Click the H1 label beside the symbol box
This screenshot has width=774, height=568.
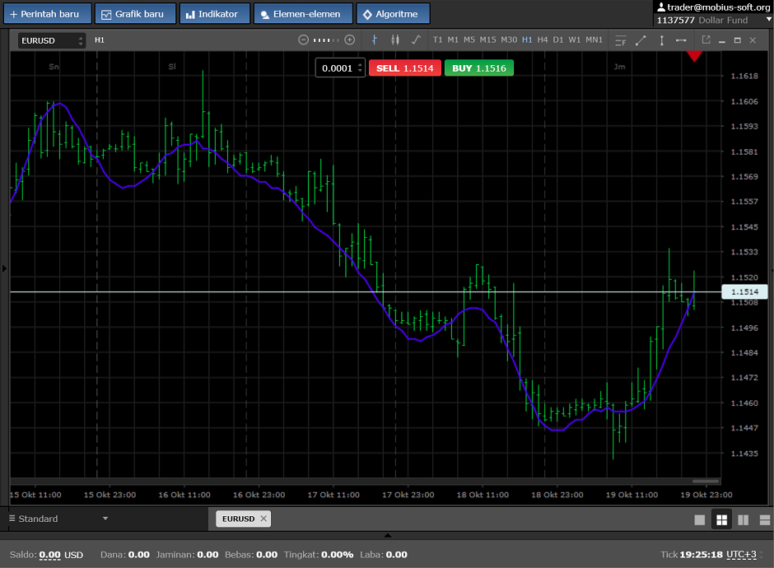tap(99, 40)
